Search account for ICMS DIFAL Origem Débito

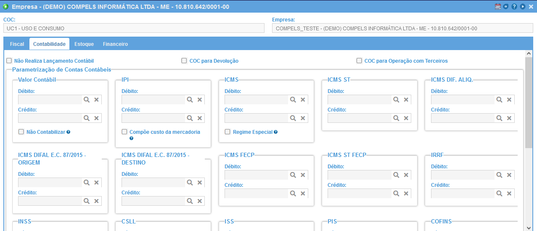click(x=86, y=183)
